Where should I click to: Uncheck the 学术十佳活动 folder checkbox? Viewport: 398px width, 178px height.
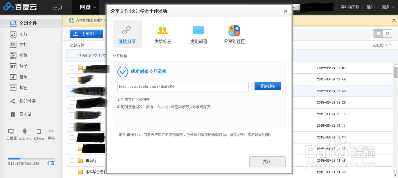coord(72,91)
